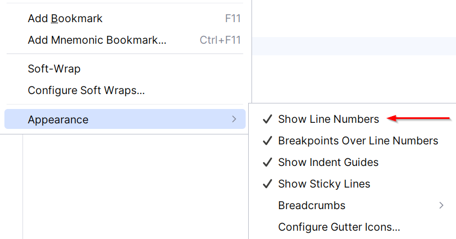
Task: Click the checkmark icon before Show Sticky Lines
Action: [268, 184]
